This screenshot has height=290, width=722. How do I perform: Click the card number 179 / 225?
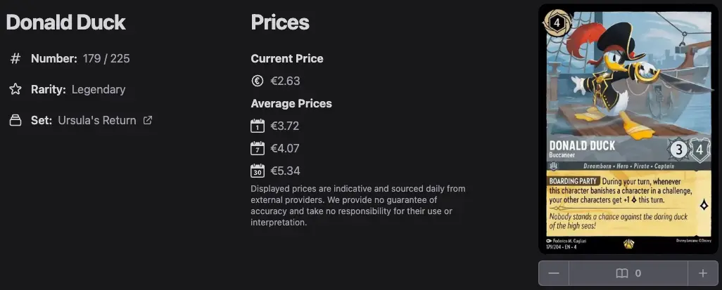106,59
